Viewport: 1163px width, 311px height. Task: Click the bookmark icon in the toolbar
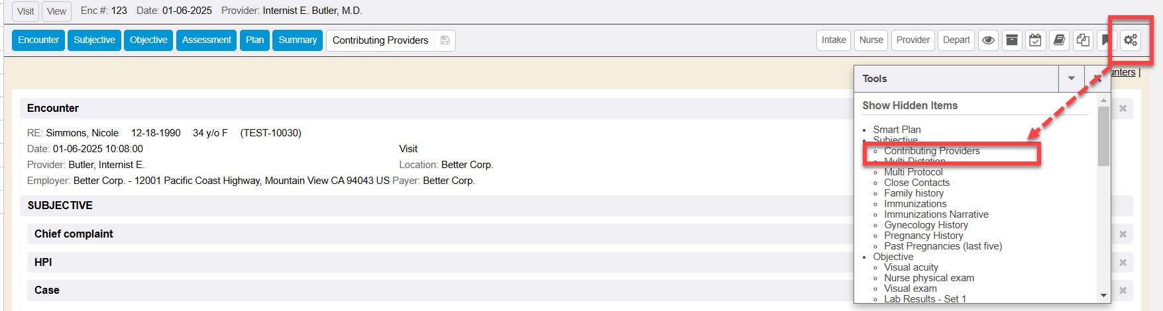(1105, 40)
